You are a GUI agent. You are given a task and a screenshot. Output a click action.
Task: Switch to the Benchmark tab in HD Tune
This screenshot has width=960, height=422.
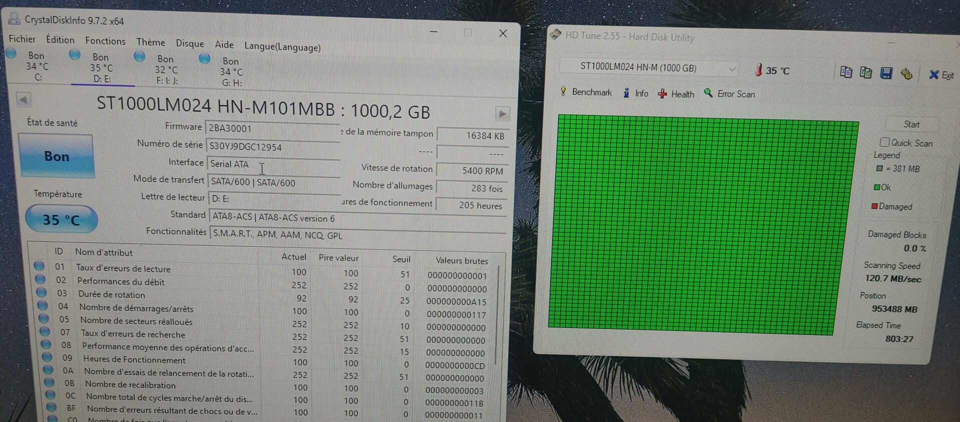(586, 92)
